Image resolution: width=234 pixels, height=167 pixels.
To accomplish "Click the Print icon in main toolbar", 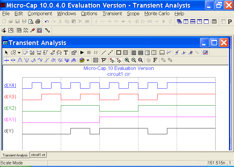I will pos(38,21).
